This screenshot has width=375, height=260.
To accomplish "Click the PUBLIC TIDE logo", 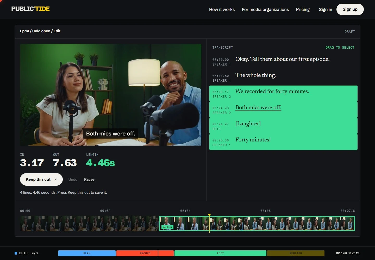I will click(x=30, y=9).
